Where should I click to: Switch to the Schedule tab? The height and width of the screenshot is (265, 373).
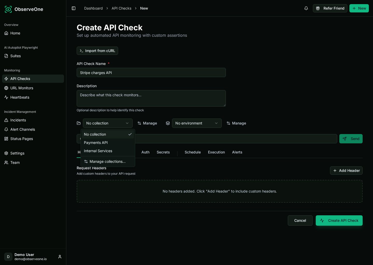pos(193,152)
